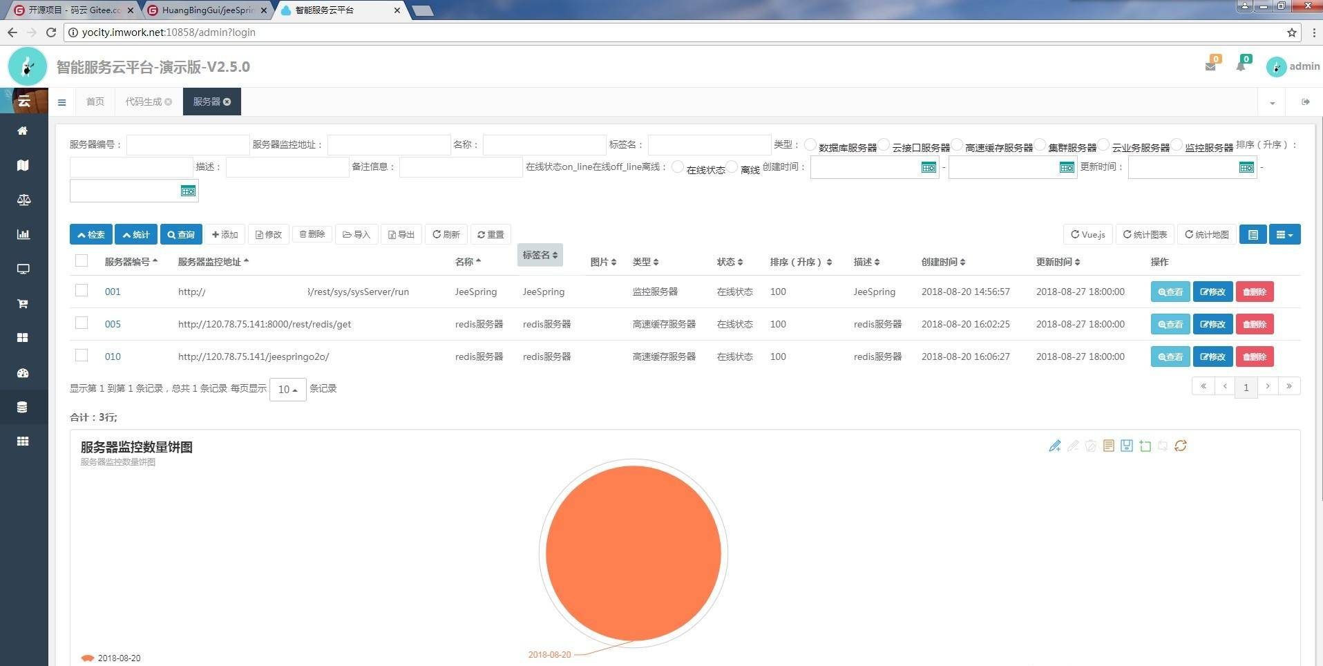Click the notification bell icon

coord(1241,66)
